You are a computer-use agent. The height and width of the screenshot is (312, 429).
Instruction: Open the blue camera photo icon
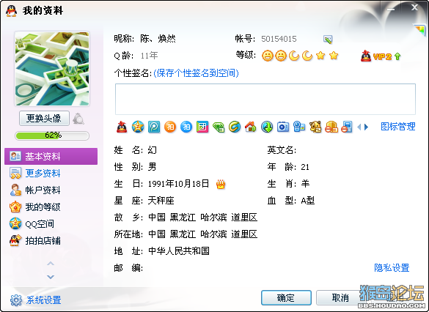[x=283, y=127]
